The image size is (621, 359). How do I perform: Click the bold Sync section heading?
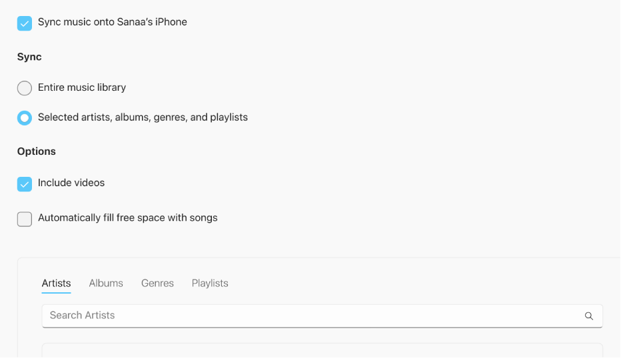(x=29, y=57)
